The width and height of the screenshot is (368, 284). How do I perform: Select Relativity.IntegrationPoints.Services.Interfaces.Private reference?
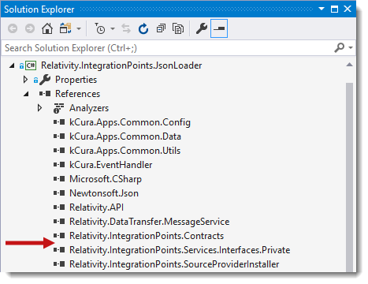point(180,250)
